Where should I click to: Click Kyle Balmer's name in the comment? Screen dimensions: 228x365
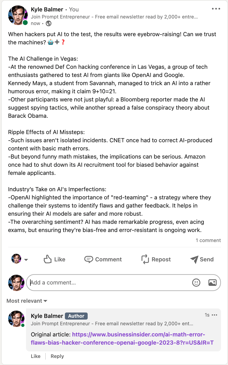click(x=47, y=316)
